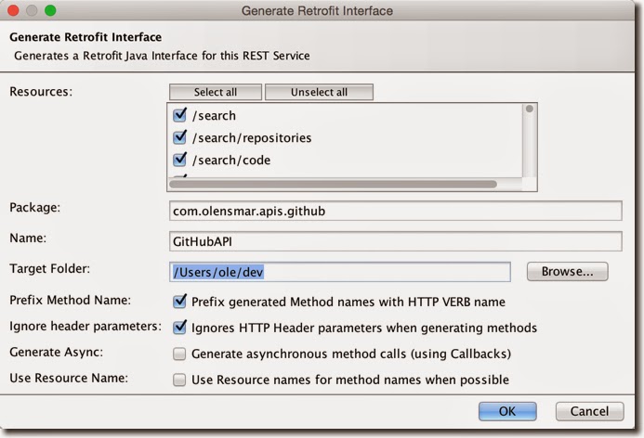The image size is (644, 438).
Task: Click into the Target Folder field
Action: pos(340,272)
